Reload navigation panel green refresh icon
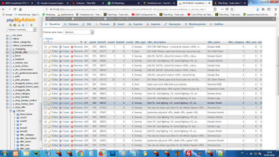The width and height of the screenshot is (279, 157). coord(31,25)
